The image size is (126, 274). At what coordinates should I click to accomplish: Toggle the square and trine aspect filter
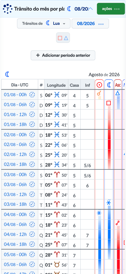click(x=63, y=38)
